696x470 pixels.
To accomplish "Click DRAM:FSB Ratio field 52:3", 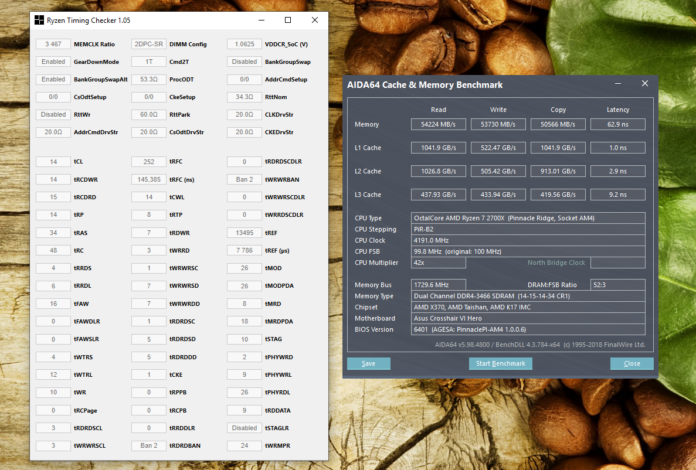I will pyautogui.click(x=618, y=285).
